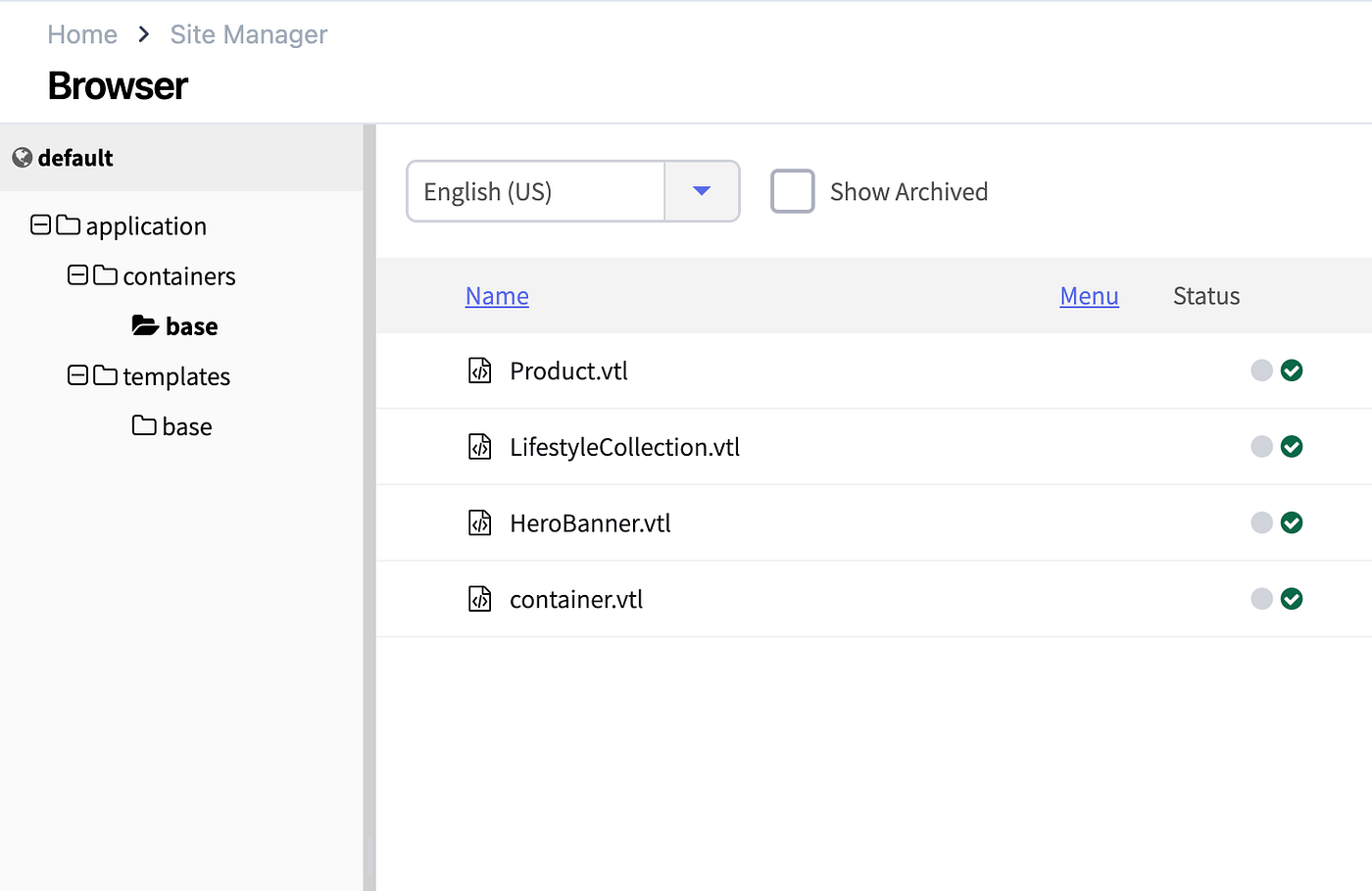
Task: Sort files by Name column
Action: (x=497, y=296)
